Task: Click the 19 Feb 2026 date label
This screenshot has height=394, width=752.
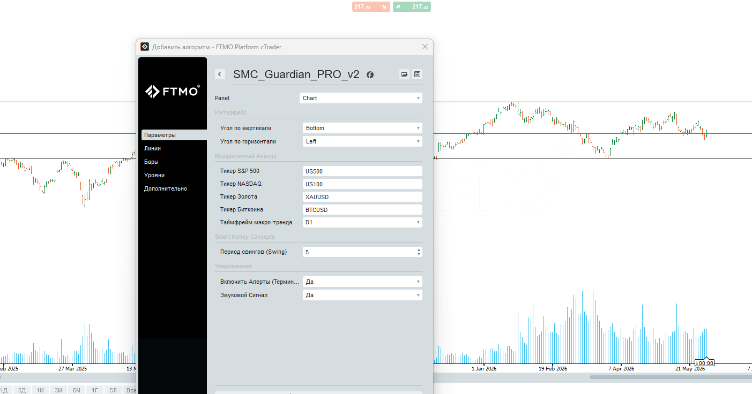Action: point(553,369)
